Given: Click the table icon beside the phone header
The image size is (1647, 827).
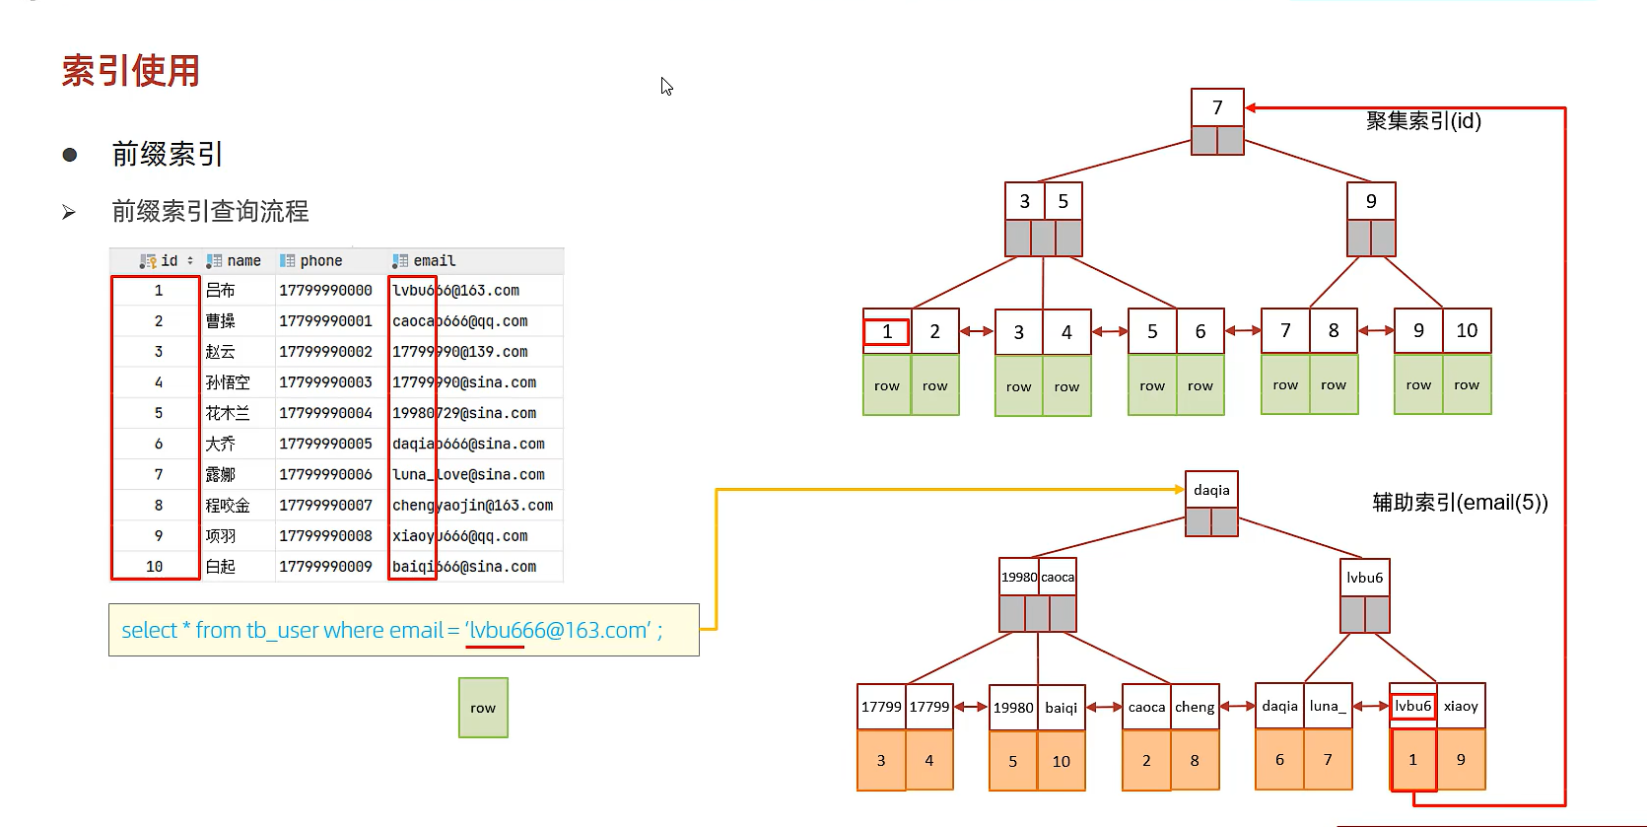Looking at the screenshot, I should point(287,261).
